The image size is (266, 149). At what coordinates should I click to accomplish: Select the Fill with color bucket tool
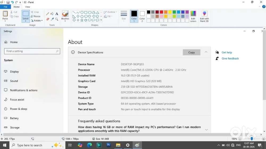(52, 14)
